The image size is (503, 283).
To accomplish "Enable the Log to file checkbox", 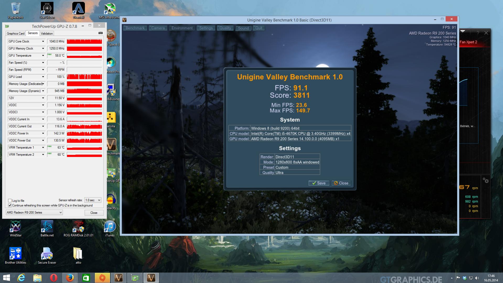I will coord(10,201).
